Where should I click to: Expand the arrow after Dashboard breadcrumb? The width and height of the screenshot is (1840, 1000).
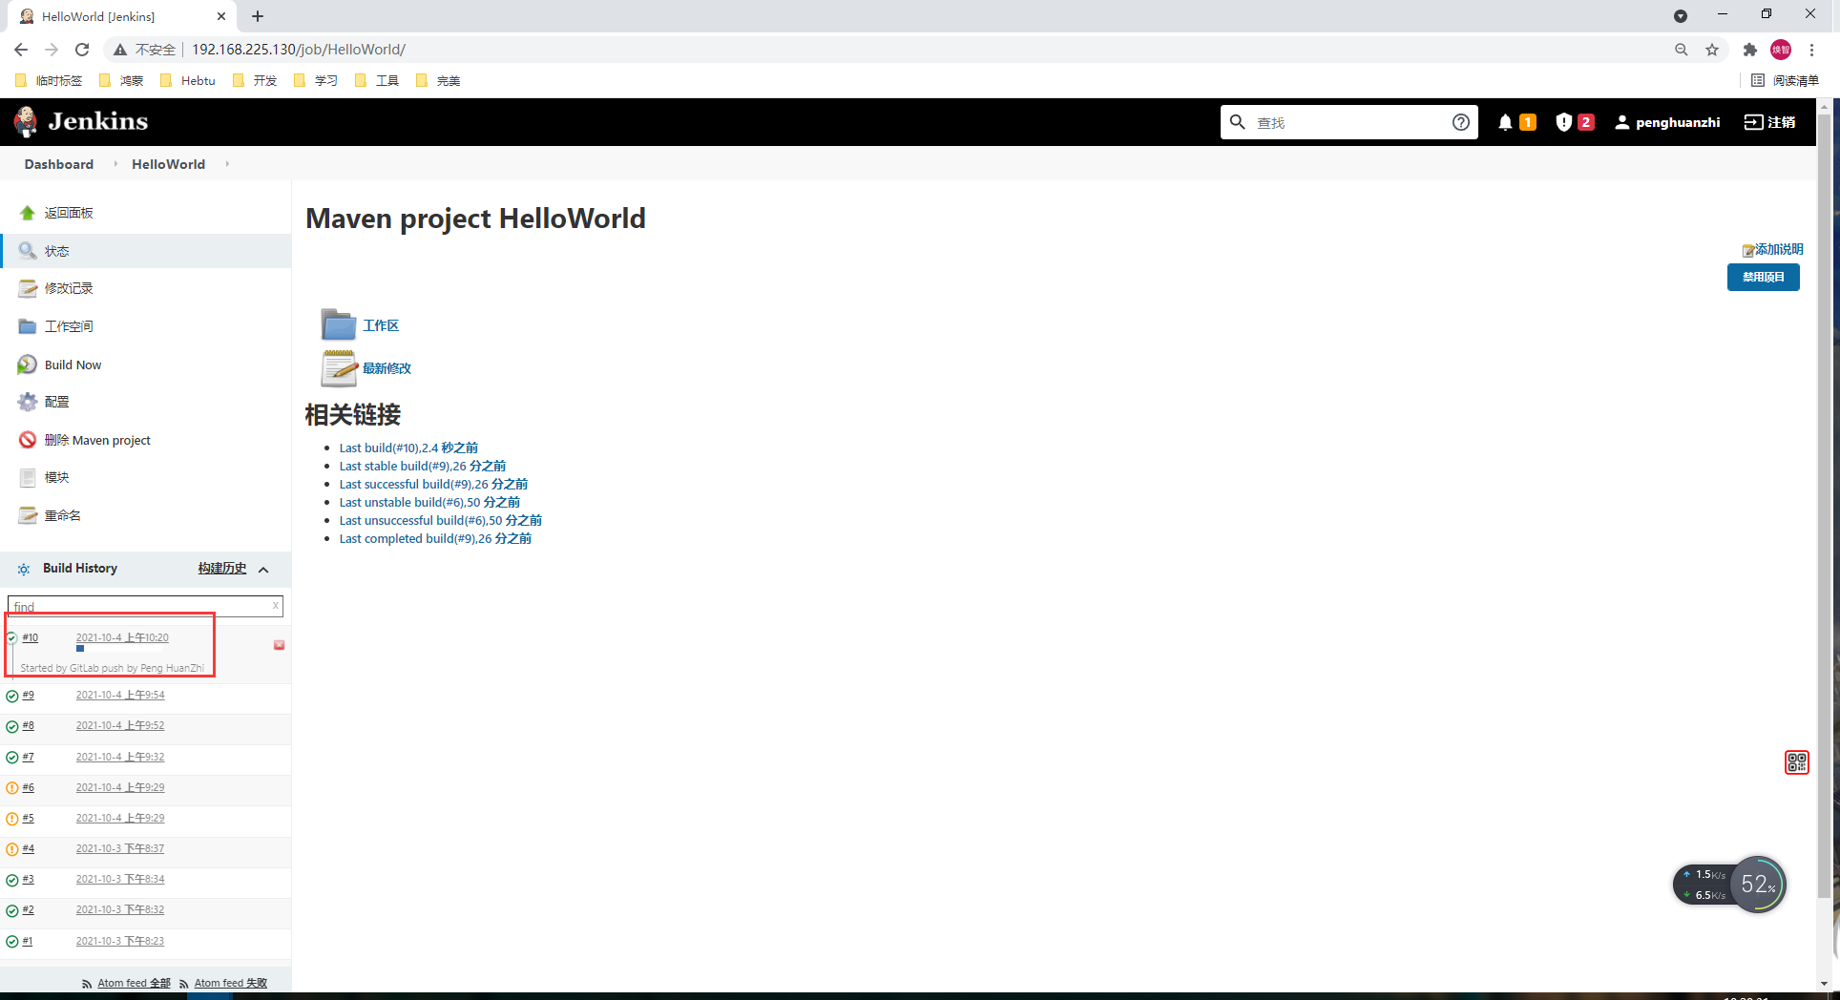coord(115,164)
